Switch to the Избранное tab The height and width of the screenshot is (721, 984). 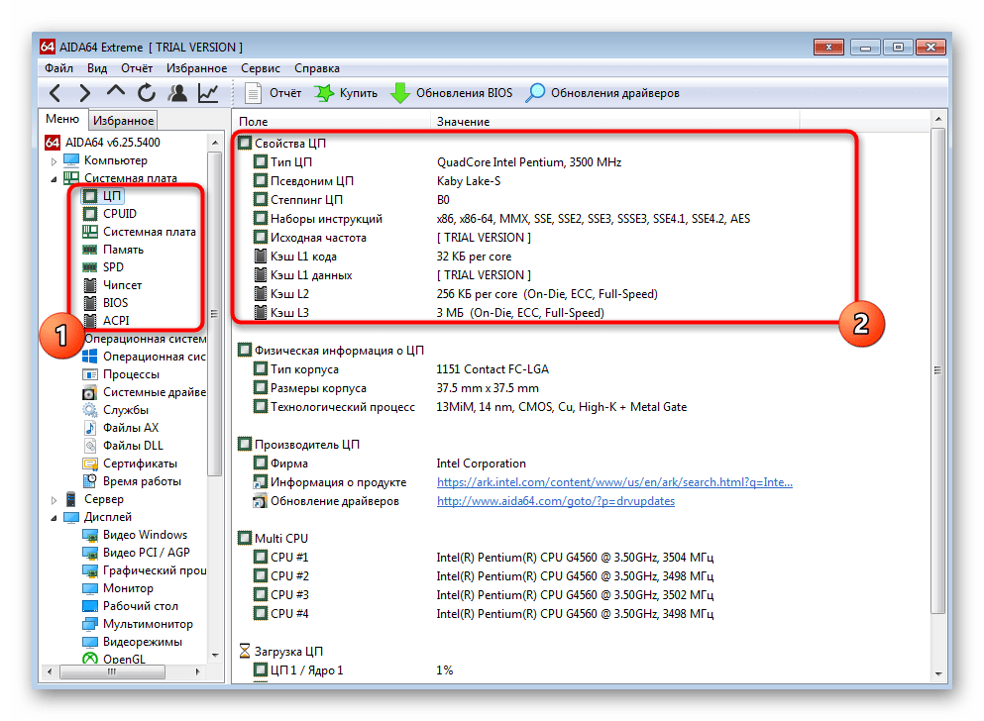tap(123, 121)
